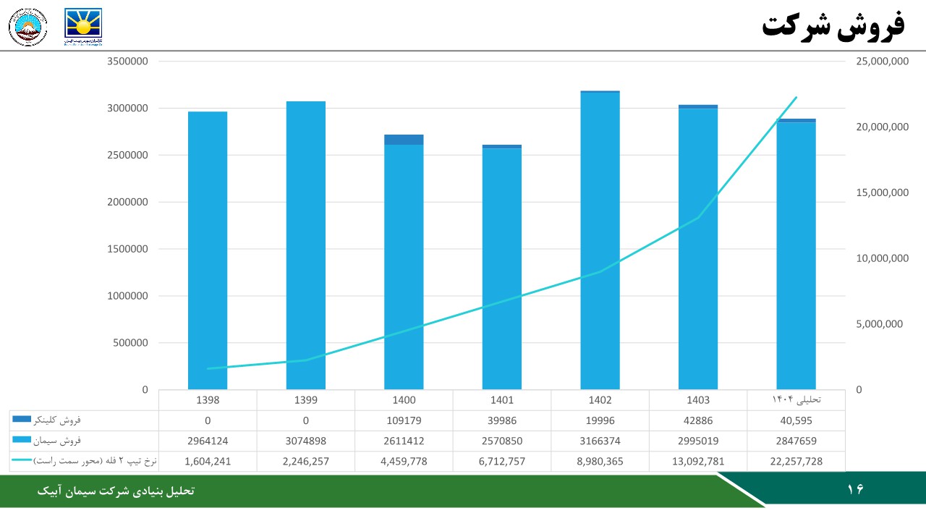Click the cell with value 1,604,241

pos(208,461)
